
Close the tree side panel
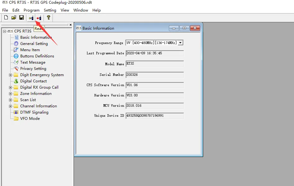(x=71, y=25)
